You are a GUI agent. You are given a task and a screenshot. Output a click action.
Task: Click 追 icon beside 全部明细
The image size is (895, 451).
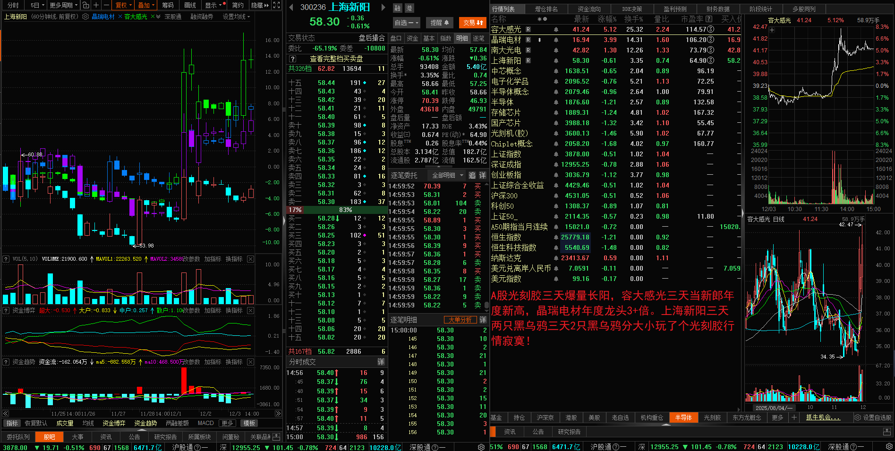pos(472,175)
